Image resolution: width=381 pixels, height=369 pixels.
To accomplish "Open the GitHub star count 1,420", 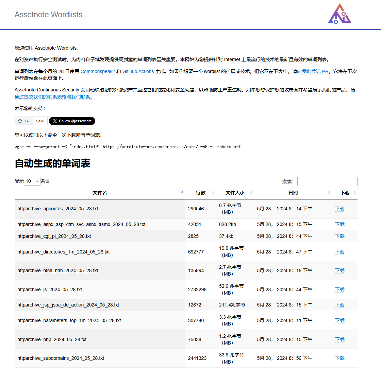I will (40, 121).
